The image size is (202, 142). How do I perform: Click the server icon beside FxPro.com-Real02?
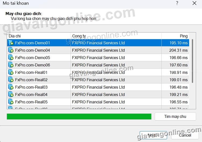11,80
